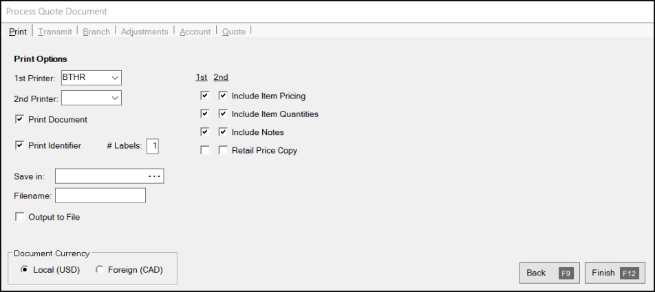Toggle 1st printer Include Notes checkbox
Viewport: 655px width, 292px height.
[x=205, y=132]
